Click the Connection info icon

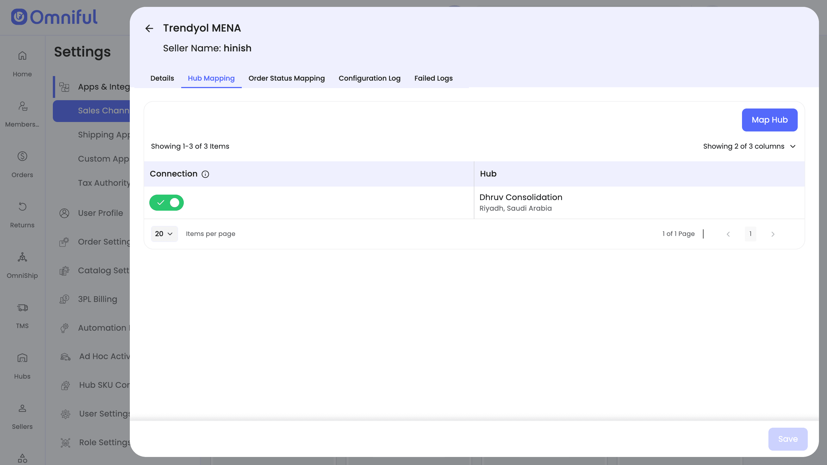[205, 174]
